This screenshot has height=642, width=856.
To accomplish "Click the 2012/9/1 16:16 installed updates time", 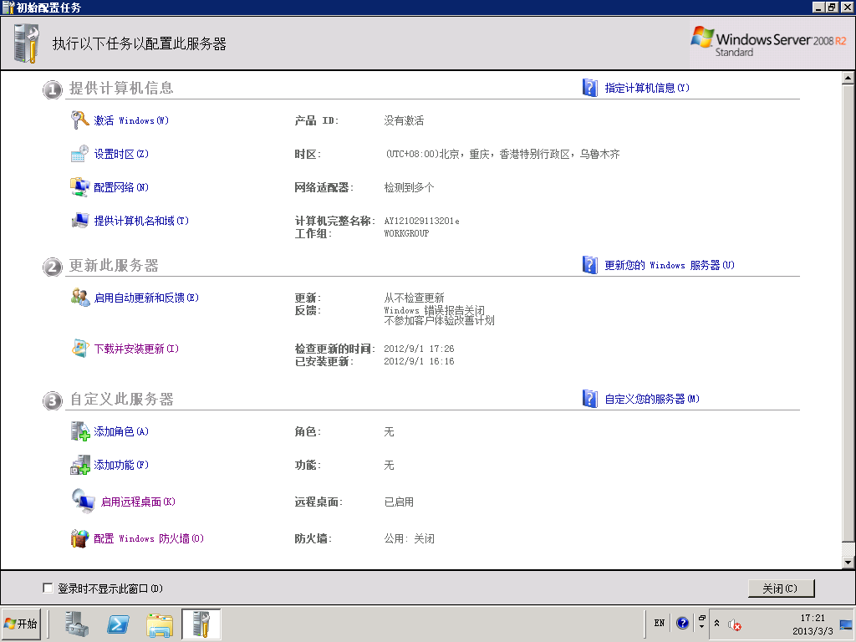I will coord(419,361).
